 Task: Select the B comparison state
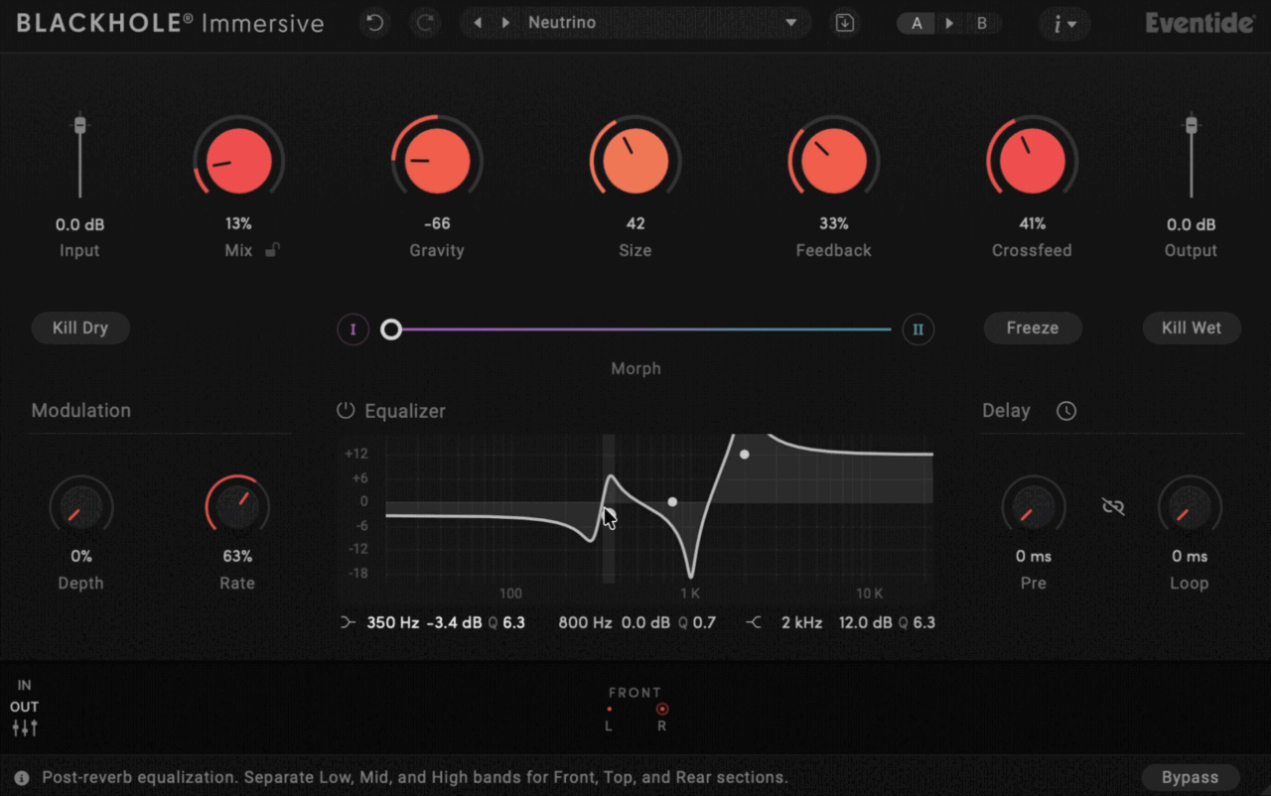(x=982, y=23)
